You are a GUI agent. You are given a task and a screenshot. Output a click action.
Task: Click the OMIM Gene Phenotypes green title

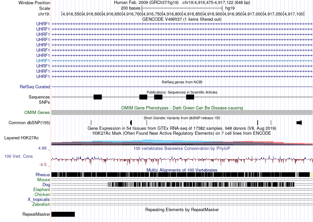[x=182, y=108]
